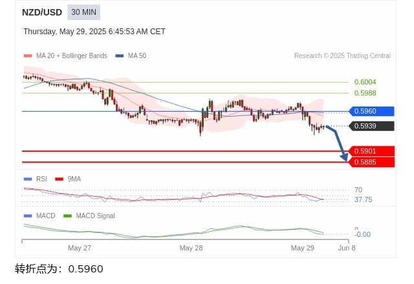Click the 0.6004 resistance level label
The height and width of the screenshot is (284, 414).
click(x=365, y=82)
